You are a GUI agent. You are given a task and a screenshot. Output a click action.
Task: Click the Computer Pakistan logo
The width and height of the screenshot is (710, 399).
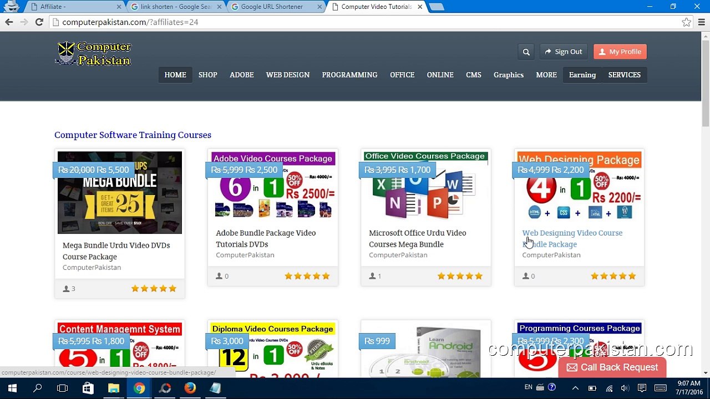pyautogui.click(x=93, y=54)
